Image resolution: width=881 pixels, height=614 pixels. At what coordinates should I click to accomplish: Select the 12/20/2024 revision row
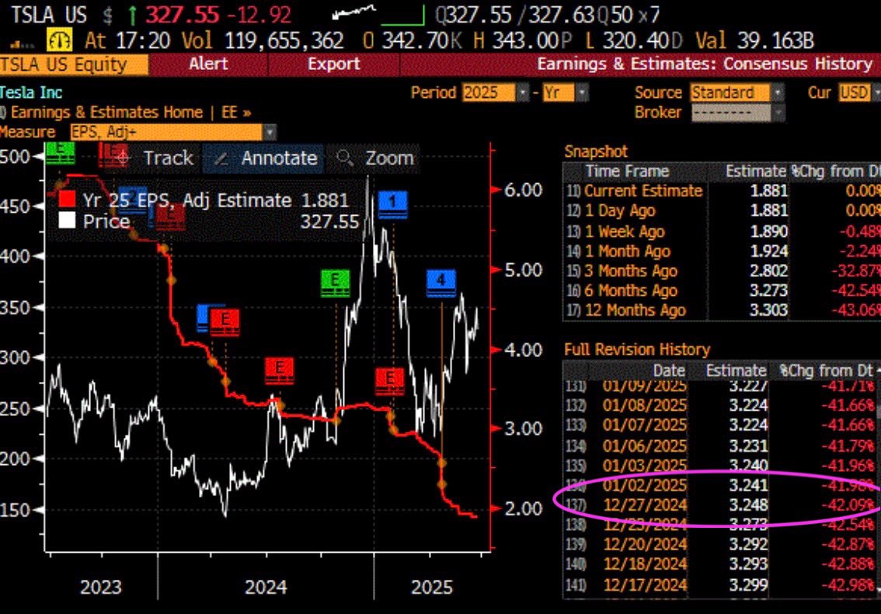click(719, 544)
